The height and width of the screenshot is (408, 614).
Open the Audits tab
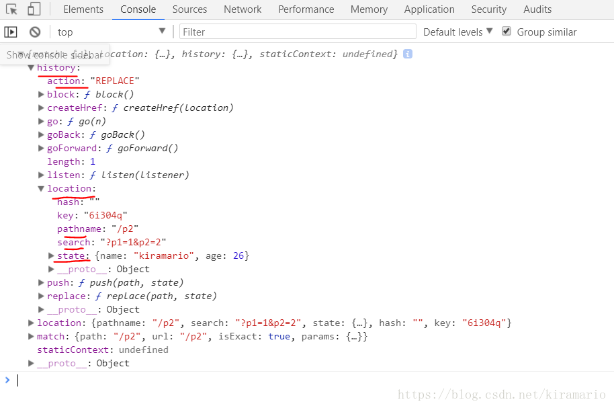537,9
